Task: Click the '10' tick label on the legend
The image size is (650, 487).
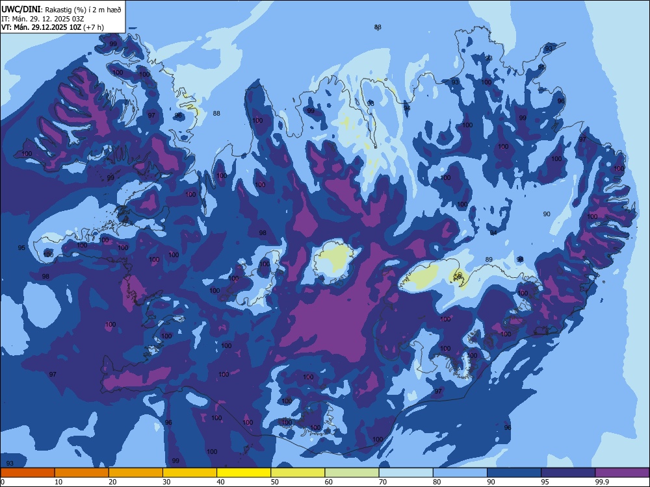Action: click(58, 482)
